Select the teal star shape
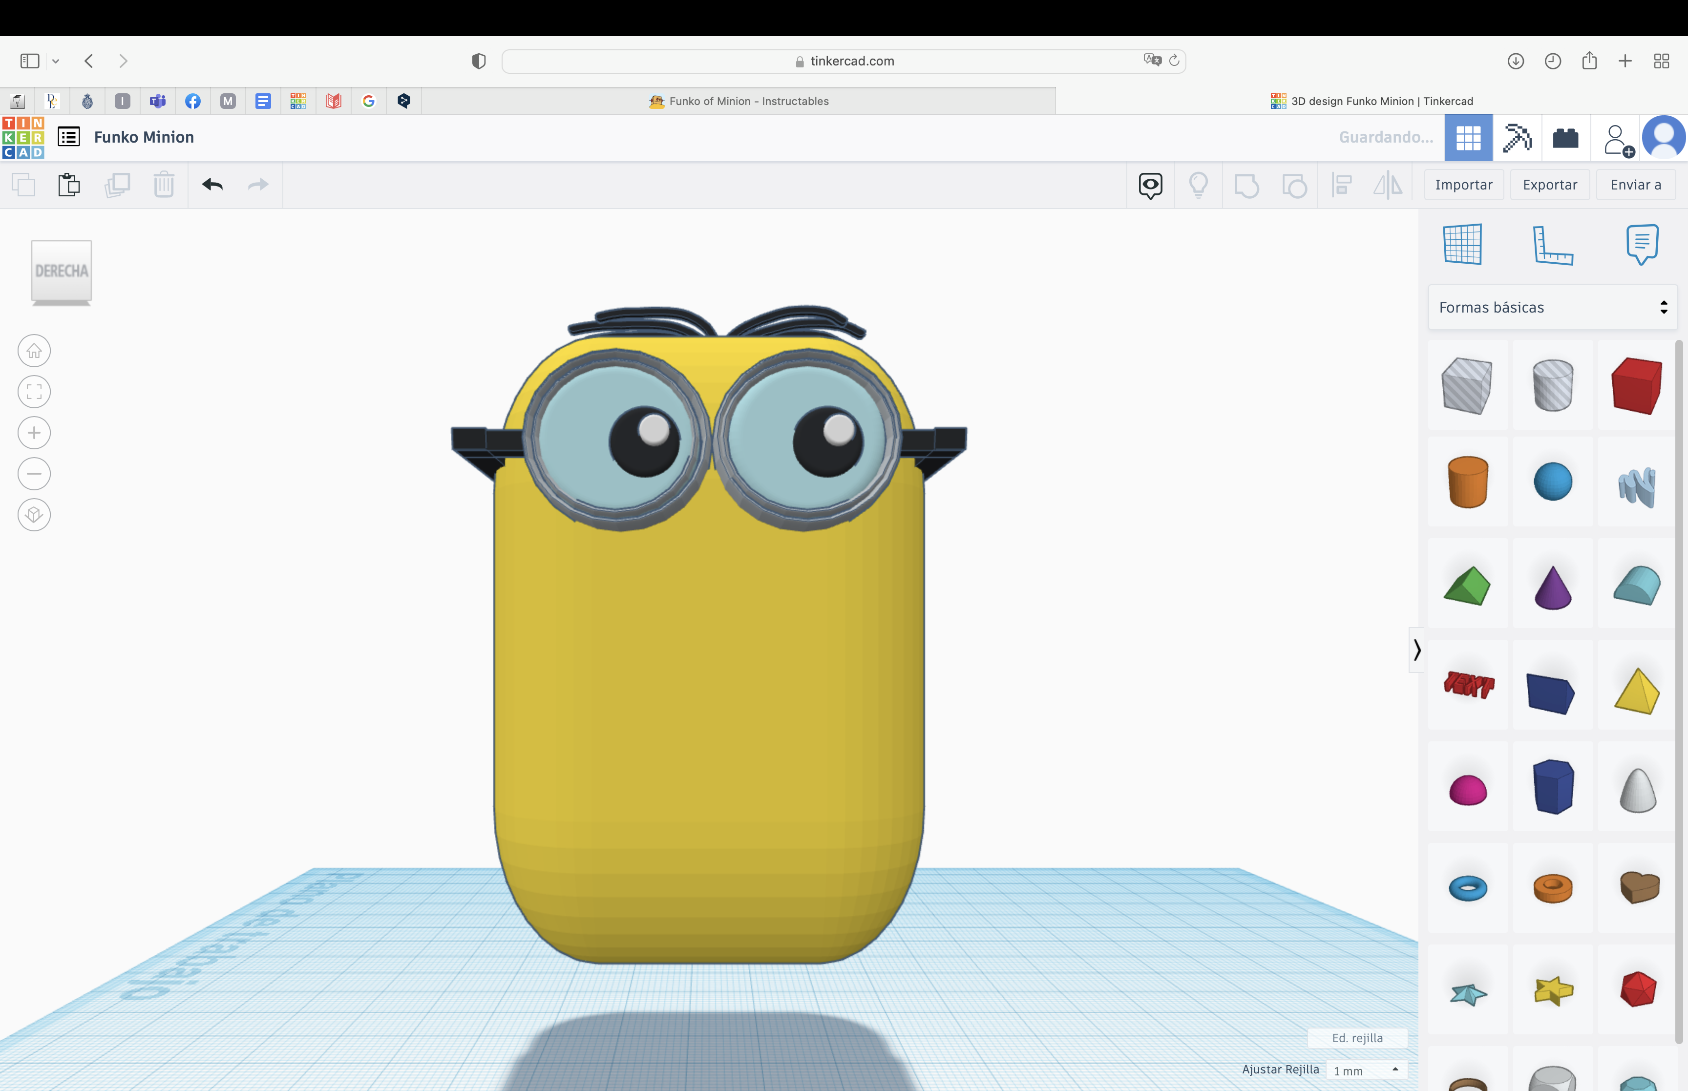 pyautogui.click(x=1468, y=994)
